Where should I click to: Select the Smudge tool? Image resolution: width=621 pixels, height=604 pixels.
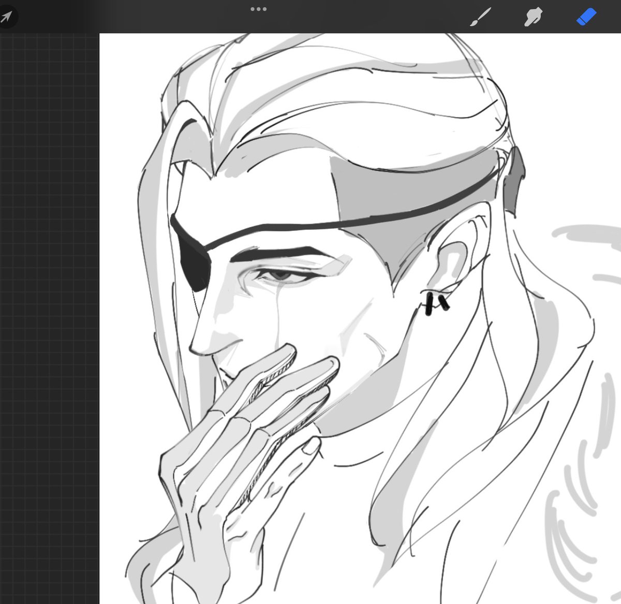[533, 17]
